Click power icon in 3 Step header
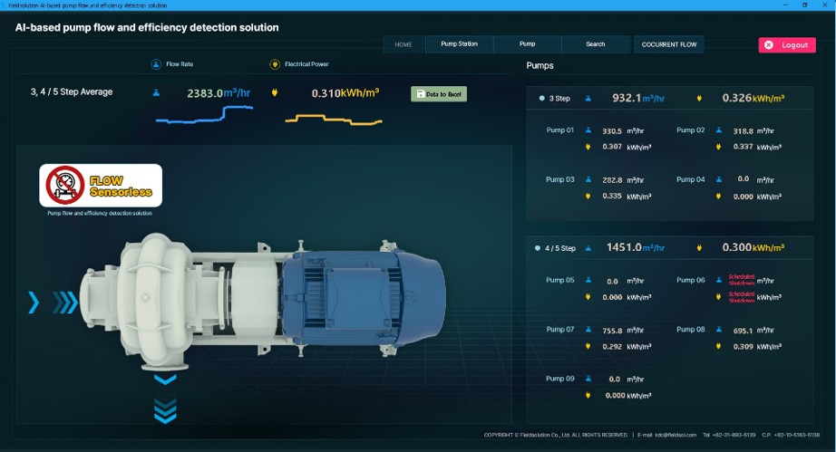836x452 pixels. 699,99
